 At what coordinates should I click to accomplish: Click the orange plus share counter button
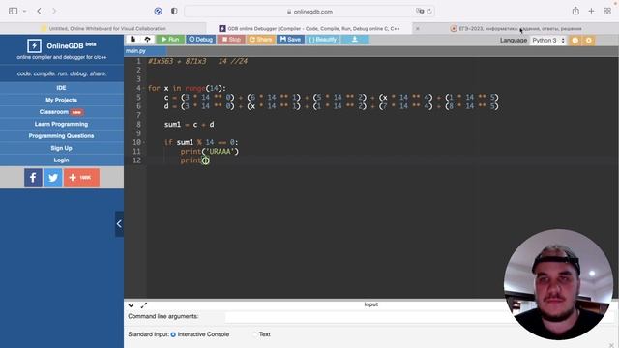click(81, 178)
